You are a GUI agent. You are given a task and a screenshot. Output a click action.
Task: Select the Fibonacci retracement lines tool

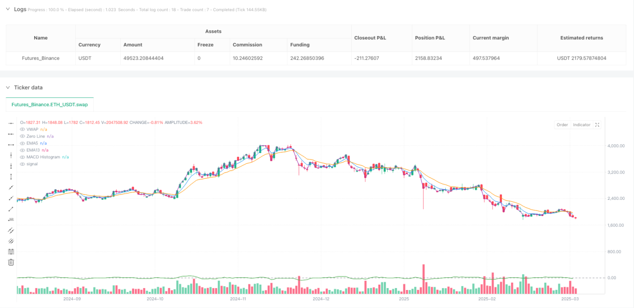(x=11, y=251)
